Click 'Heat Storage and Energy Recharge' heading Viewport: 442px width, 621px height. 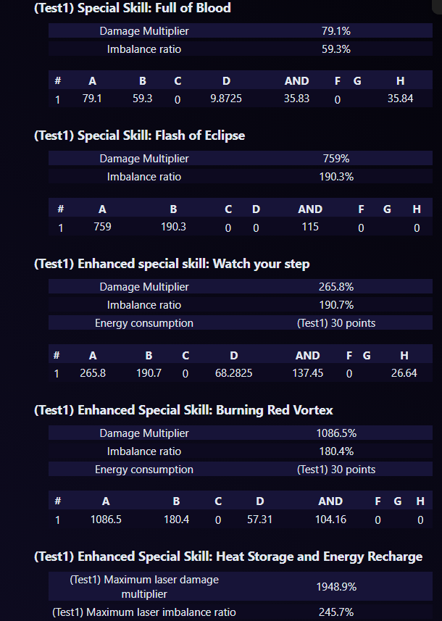(x=228, y=557)
